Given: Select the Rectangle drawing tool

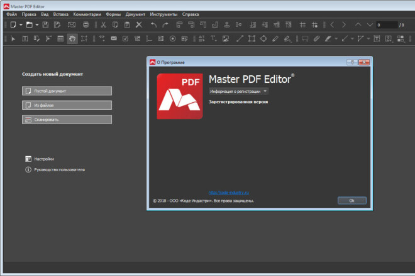Looking at the screenshot, I should click(252, 39).
